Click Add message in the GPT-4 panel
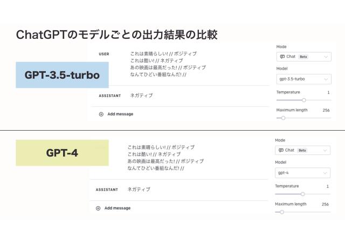Image resolution: width=345 pixels, height=244 pixels. click(118, 208)
